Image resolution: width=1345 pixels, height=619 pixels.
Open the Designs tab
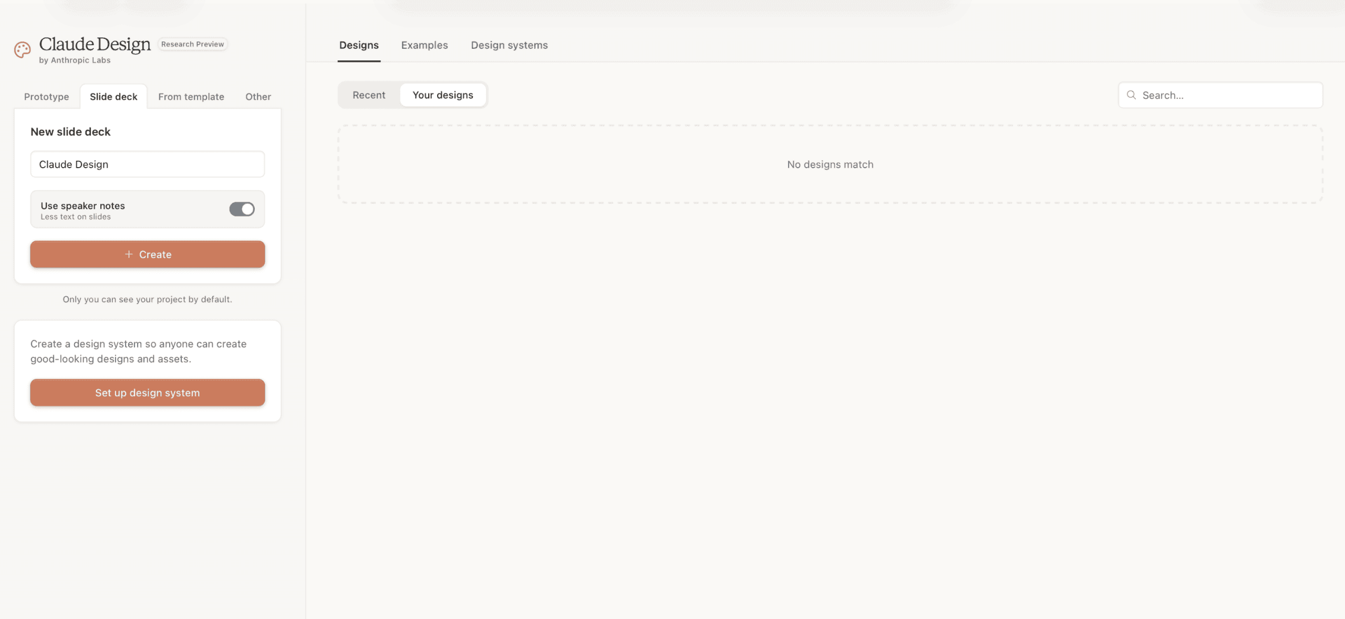[x=359, y=45]
